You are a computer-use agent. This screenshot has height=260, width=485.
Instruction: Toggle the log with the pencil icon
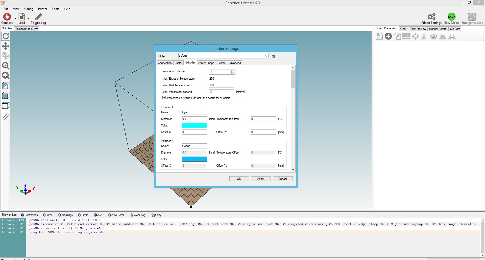[38, 17]
